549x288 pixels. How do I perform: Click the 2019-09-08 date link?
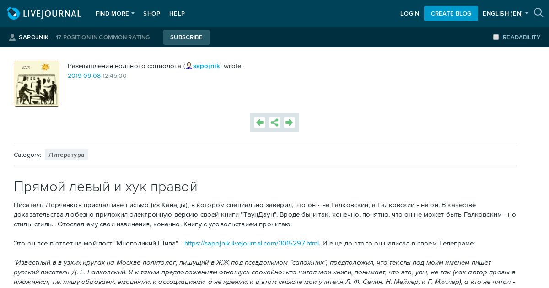84,76
